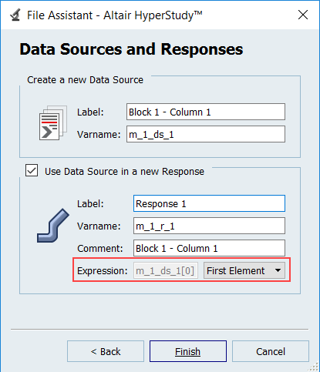This screenshot has height=372, width=320.
Task: Open the First Element dropdown
Action: coord(244,270)
